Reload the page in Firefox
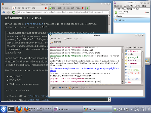Image resolution: width=151 pixels, height=113 pixels. tap(14, 12)
